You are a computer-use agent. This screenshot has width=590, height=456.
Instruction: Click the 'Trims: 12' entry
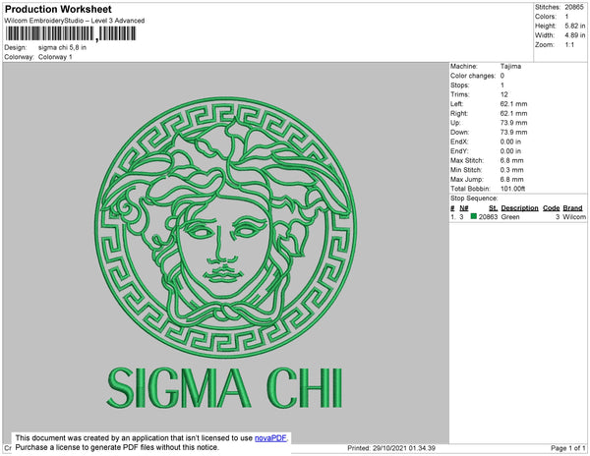(480, 94)
